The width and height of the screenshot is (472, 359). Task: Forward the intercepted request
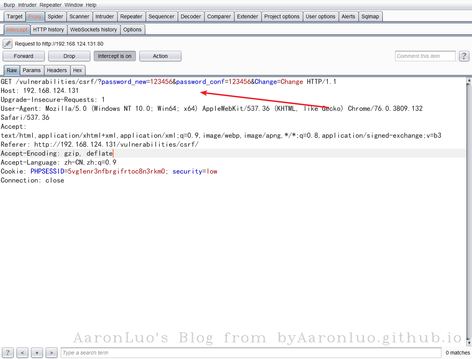24,56
